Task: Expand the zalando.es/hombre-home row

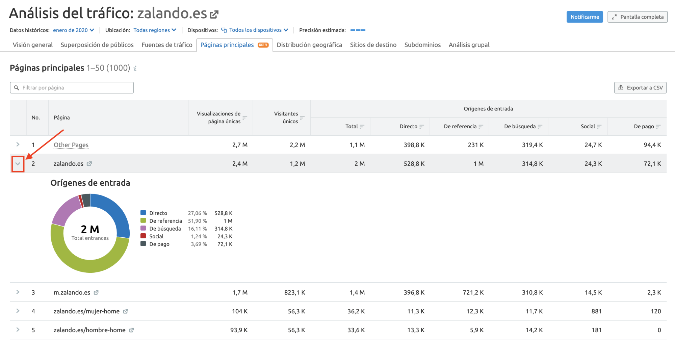Action: tap(18, 330)
